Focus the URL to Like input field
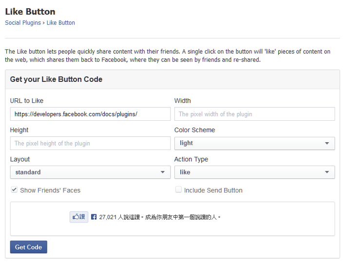 (90, 114)
